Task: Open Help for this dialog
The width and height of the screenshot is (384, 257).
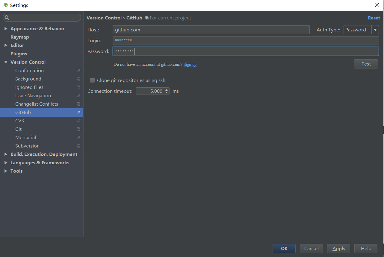Action: tap(366, 248)
